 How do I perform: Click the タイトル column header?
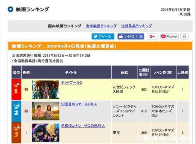click(71, 72)
